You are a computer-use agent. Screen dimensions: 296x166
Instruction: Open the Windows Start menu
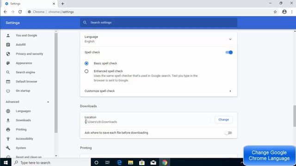click(x=6, y=163)
